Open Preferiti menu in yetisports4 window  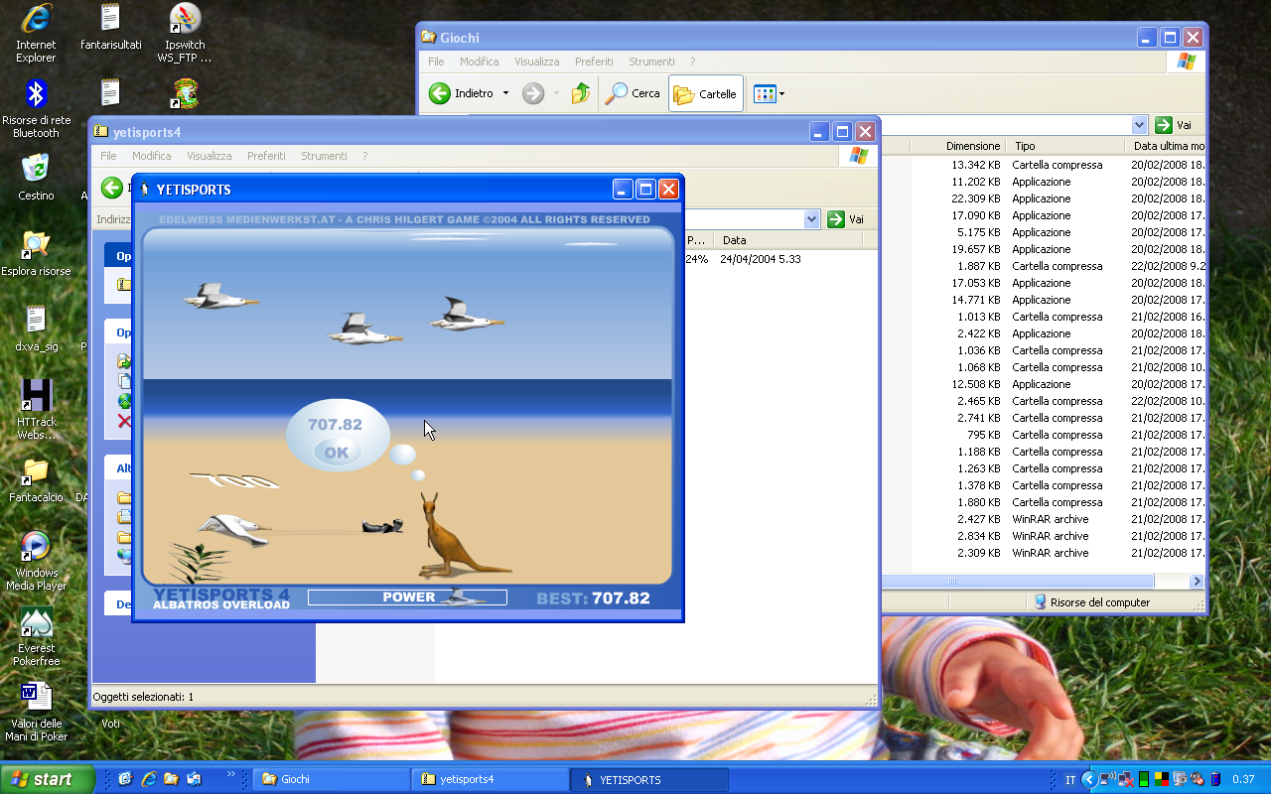tap(266, 156)
